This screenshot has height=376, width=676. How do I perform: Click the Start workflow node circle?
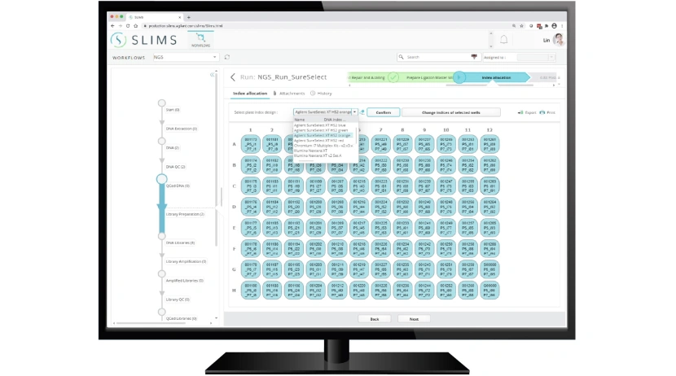(162, 103)
